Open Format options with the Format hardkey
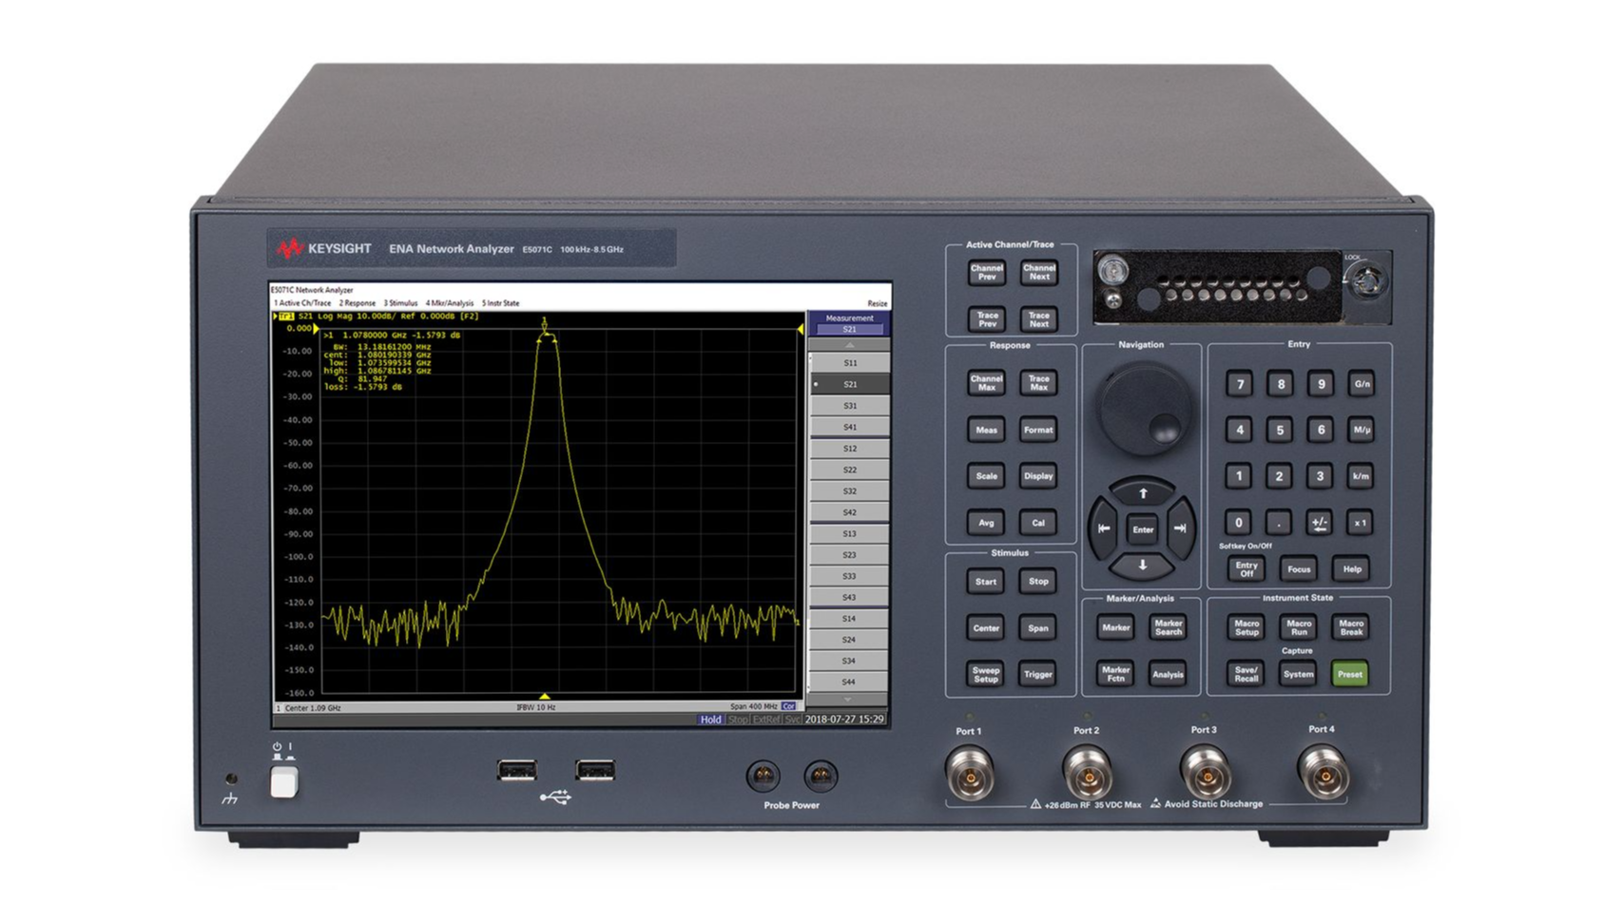The width and height of the screenshot is (1623, 923). pos(1037,430)
